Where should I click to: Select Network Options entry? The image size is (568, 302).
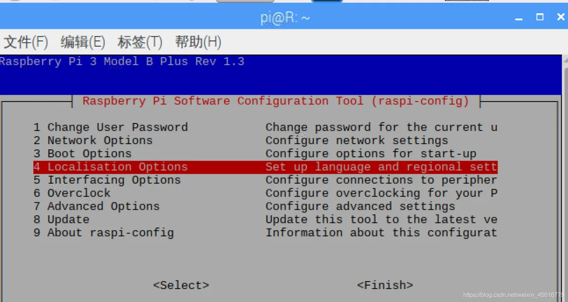click(265, 140)
